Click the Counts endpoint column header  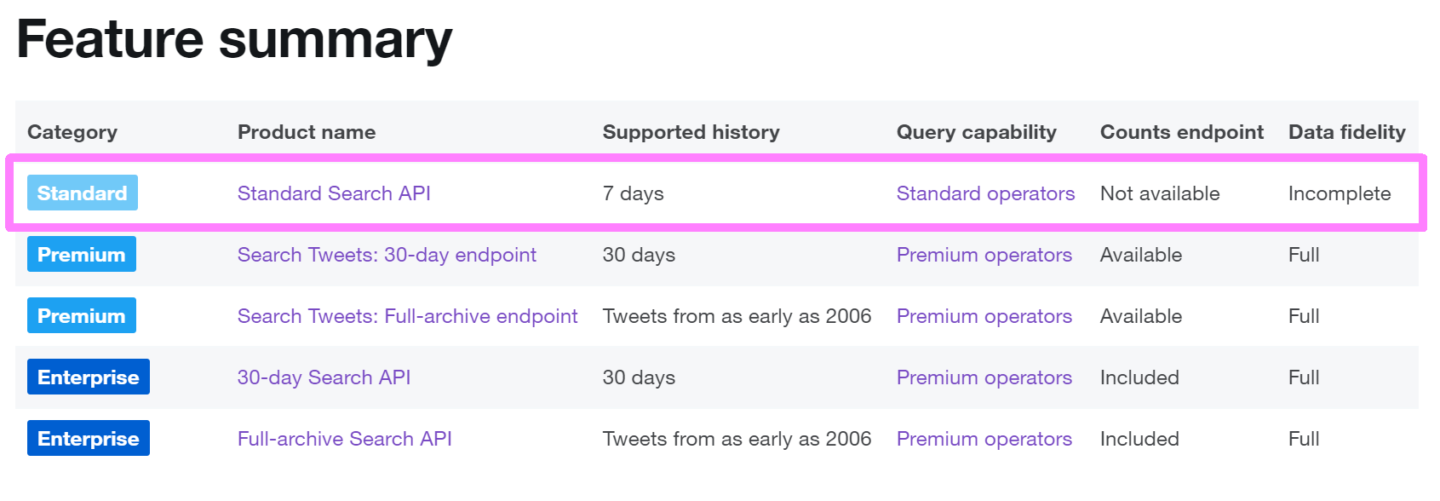tap(1182, 132)
